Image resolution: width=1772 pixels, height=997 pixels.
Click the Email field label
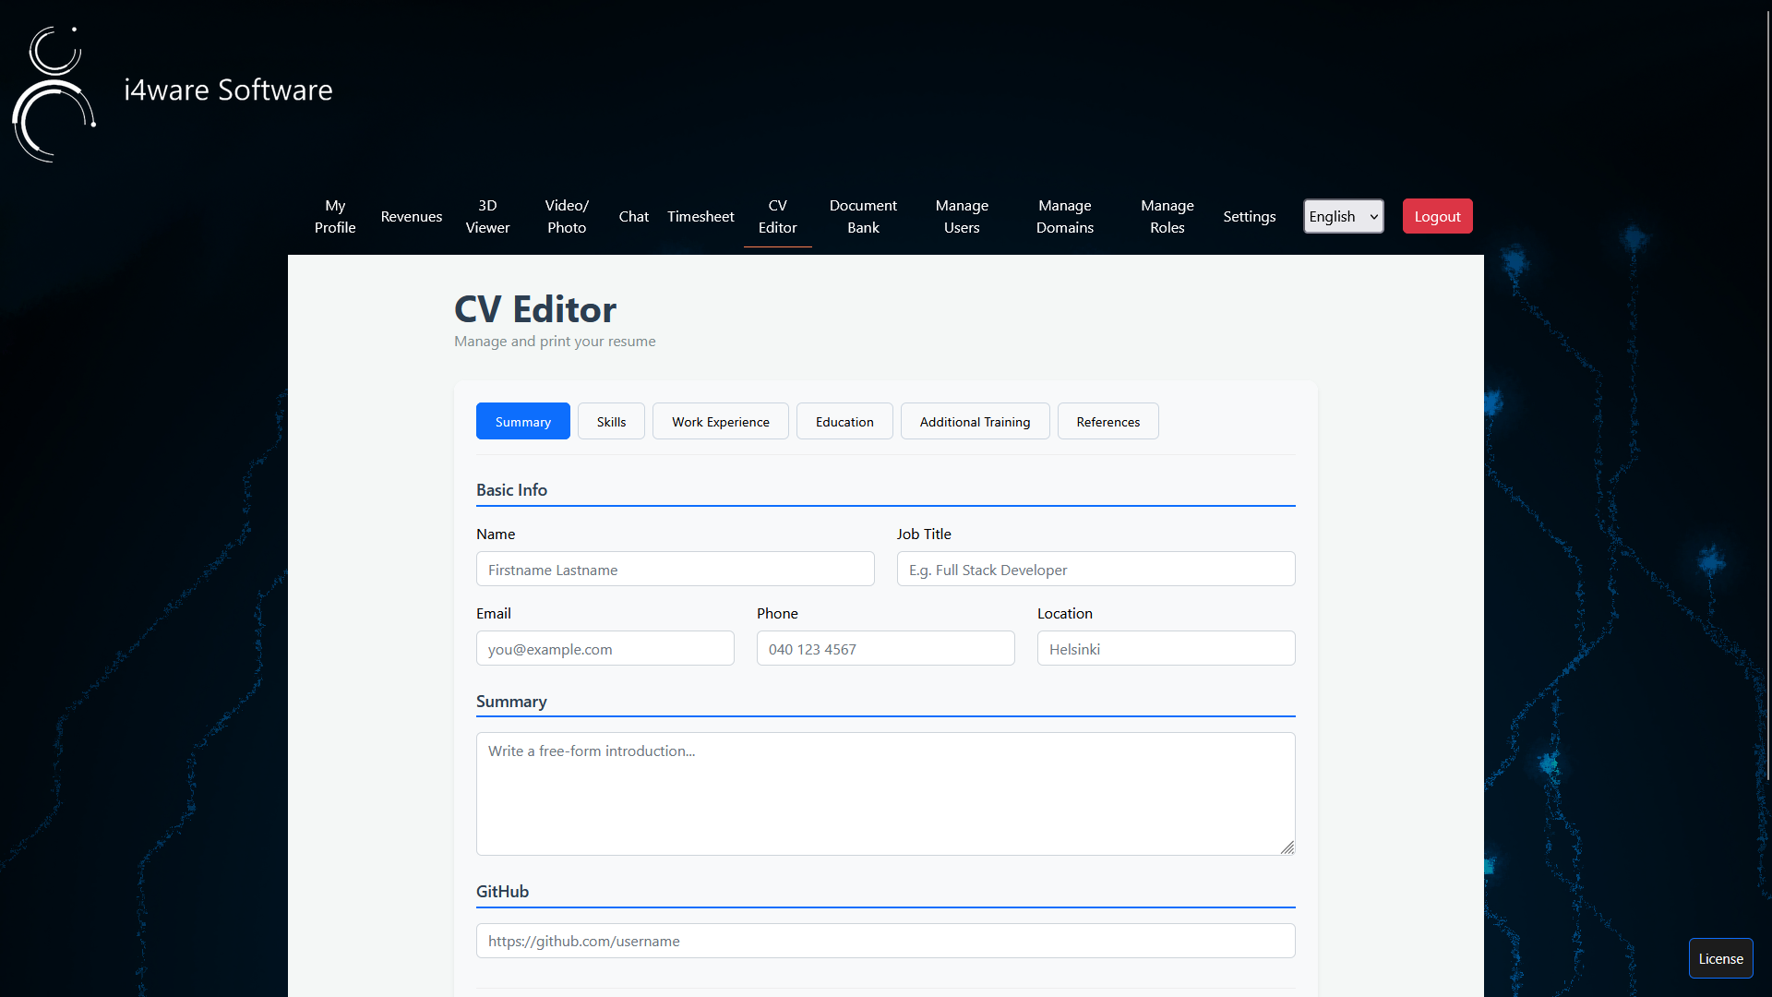(x=494, y=613)
